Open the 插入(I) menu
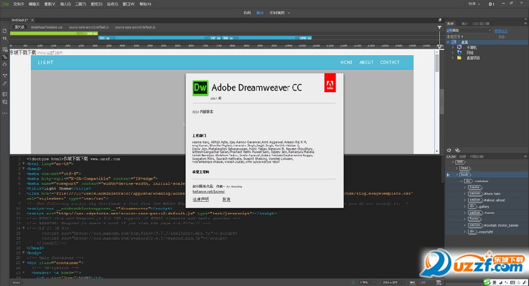Viewport: 529px width, 286px height. pos(65,4)
